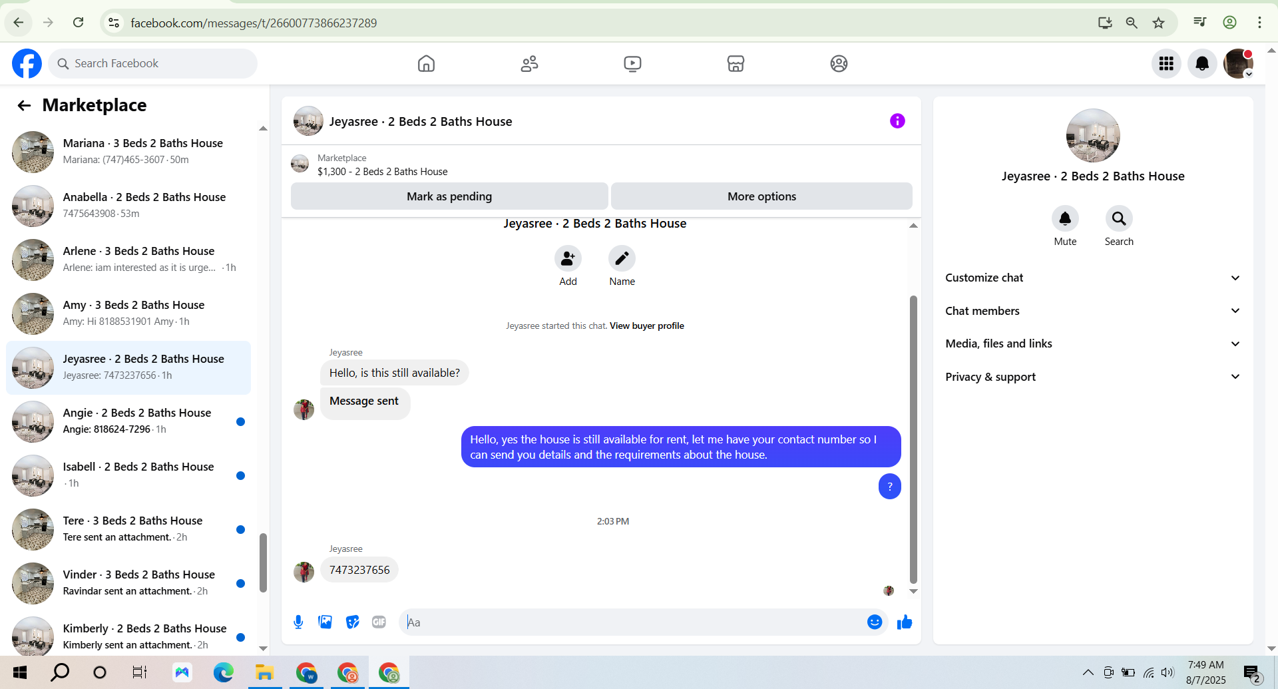Open the emoji picker smiley icon
This screenshot has width=1278, height=689.
875,622
